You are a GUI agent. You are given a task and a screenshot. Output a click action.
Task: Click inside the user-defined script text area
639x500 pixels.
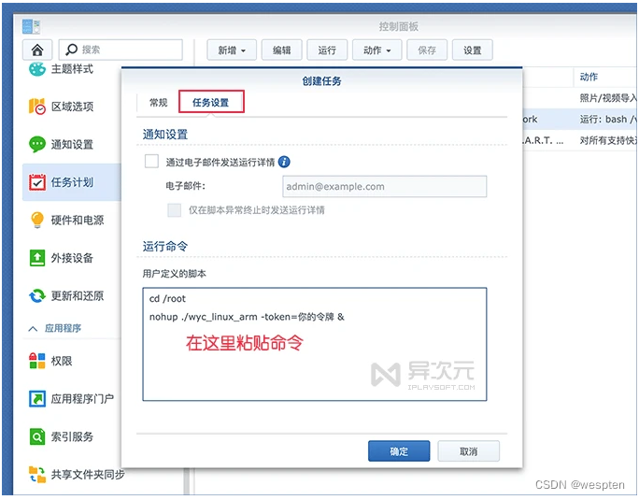315,344
